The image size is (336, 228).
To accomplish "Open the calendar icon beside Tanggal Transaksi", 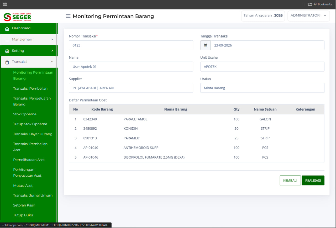I will 206,45.
